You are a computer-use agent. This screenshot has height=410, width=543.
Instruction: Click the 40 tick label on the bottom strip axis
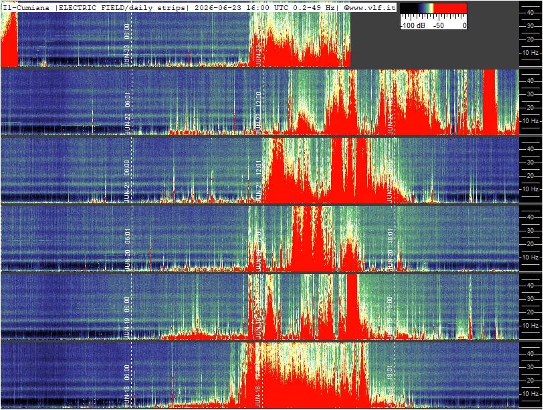530,354
